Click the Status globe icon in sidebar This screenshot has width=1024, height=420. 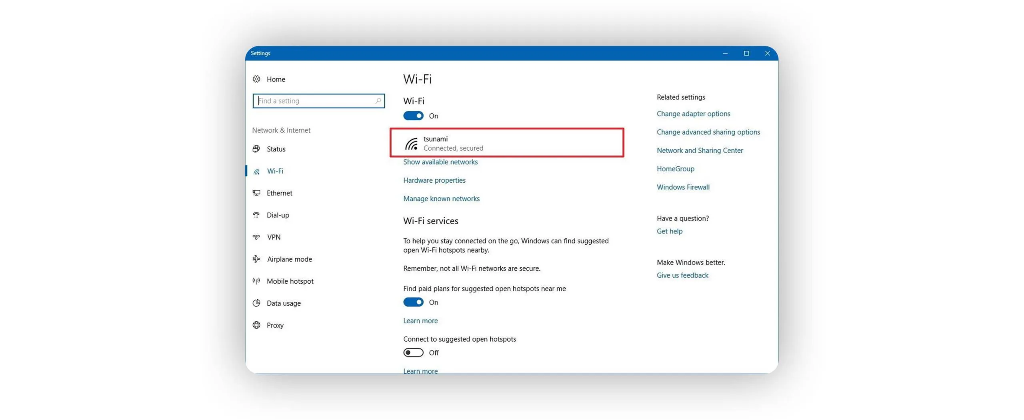click(x=256, y=149)
